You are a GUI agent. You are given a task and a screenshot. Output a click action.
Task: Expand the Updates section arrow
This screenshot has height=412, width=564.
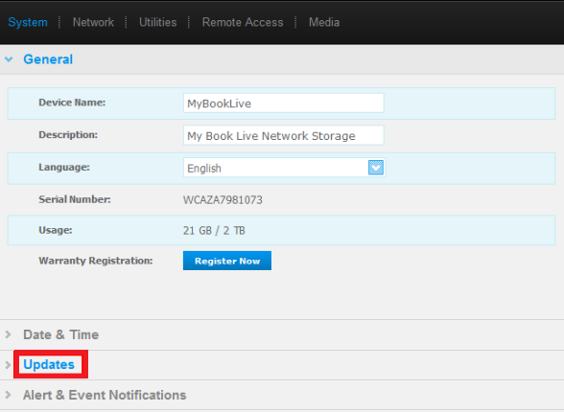pos(8,365)
